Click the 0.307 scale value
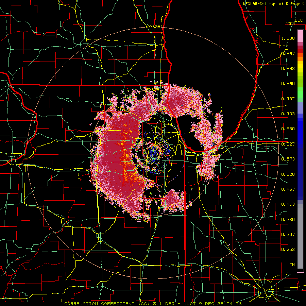Viewport: 306px width, 306px height. (x=288, y=235)
